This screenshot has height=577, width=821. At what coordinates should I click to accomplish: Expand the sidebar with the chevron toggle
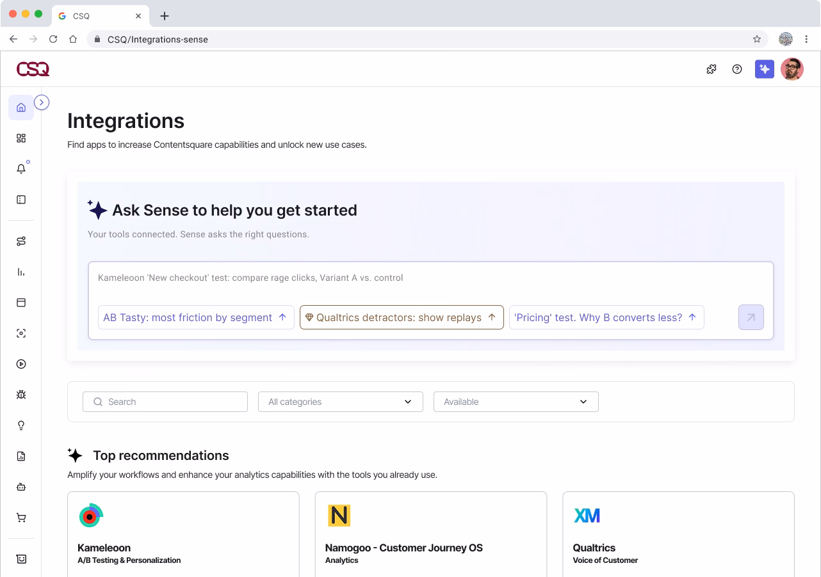pyautogui.click(x=42, y=102)
